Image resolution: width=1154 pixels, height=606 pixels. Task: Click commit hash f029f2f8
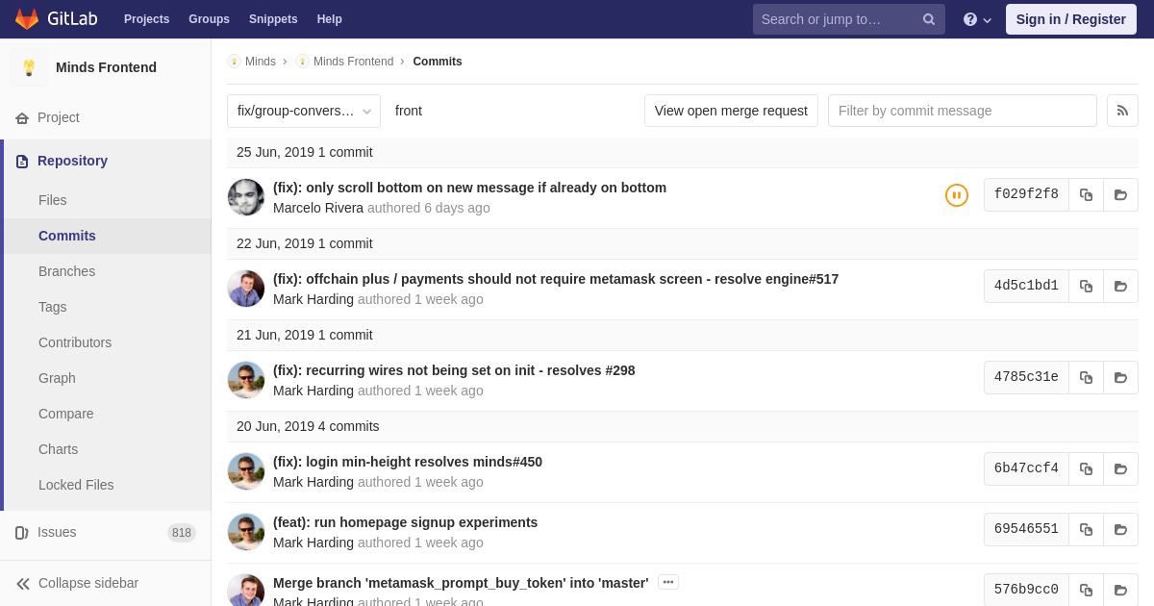[x=1026, y=195]
